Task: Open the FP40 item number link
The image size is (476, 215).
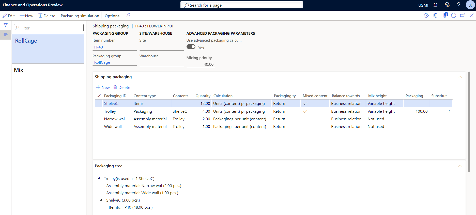Action: coord(99,47)
